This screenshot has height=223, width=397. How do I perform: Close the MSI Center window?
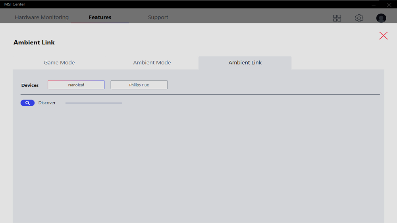pyautogui.click(x=389, y=5)
